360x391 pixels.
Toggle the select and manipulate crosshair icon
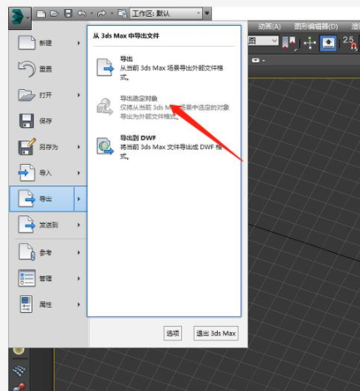click(x=310, y=43)
